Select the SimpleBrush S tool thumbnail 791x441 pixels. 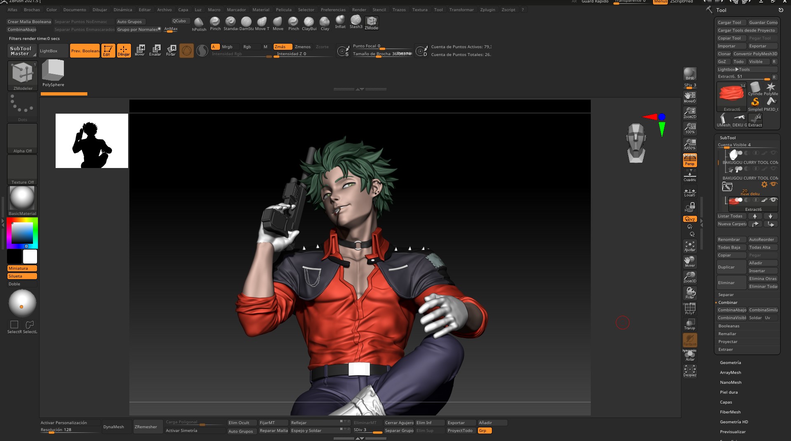click(x=755, y=104)
